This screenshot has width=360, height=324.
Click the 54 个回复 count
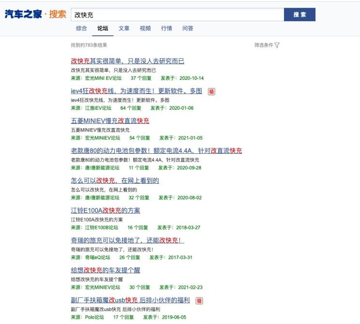(x=139, y=138)
